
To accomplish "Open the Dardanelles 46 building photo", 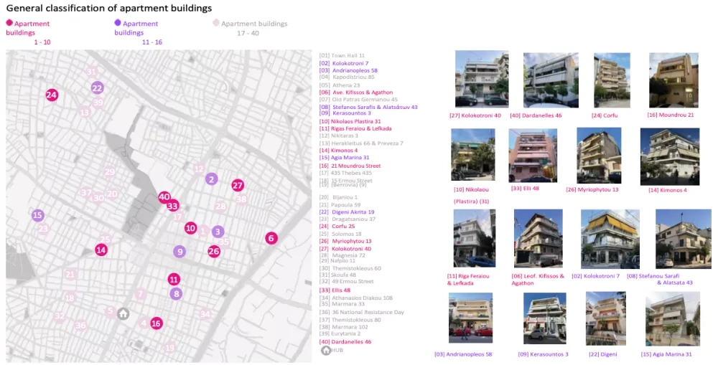I will pos(551,80).
